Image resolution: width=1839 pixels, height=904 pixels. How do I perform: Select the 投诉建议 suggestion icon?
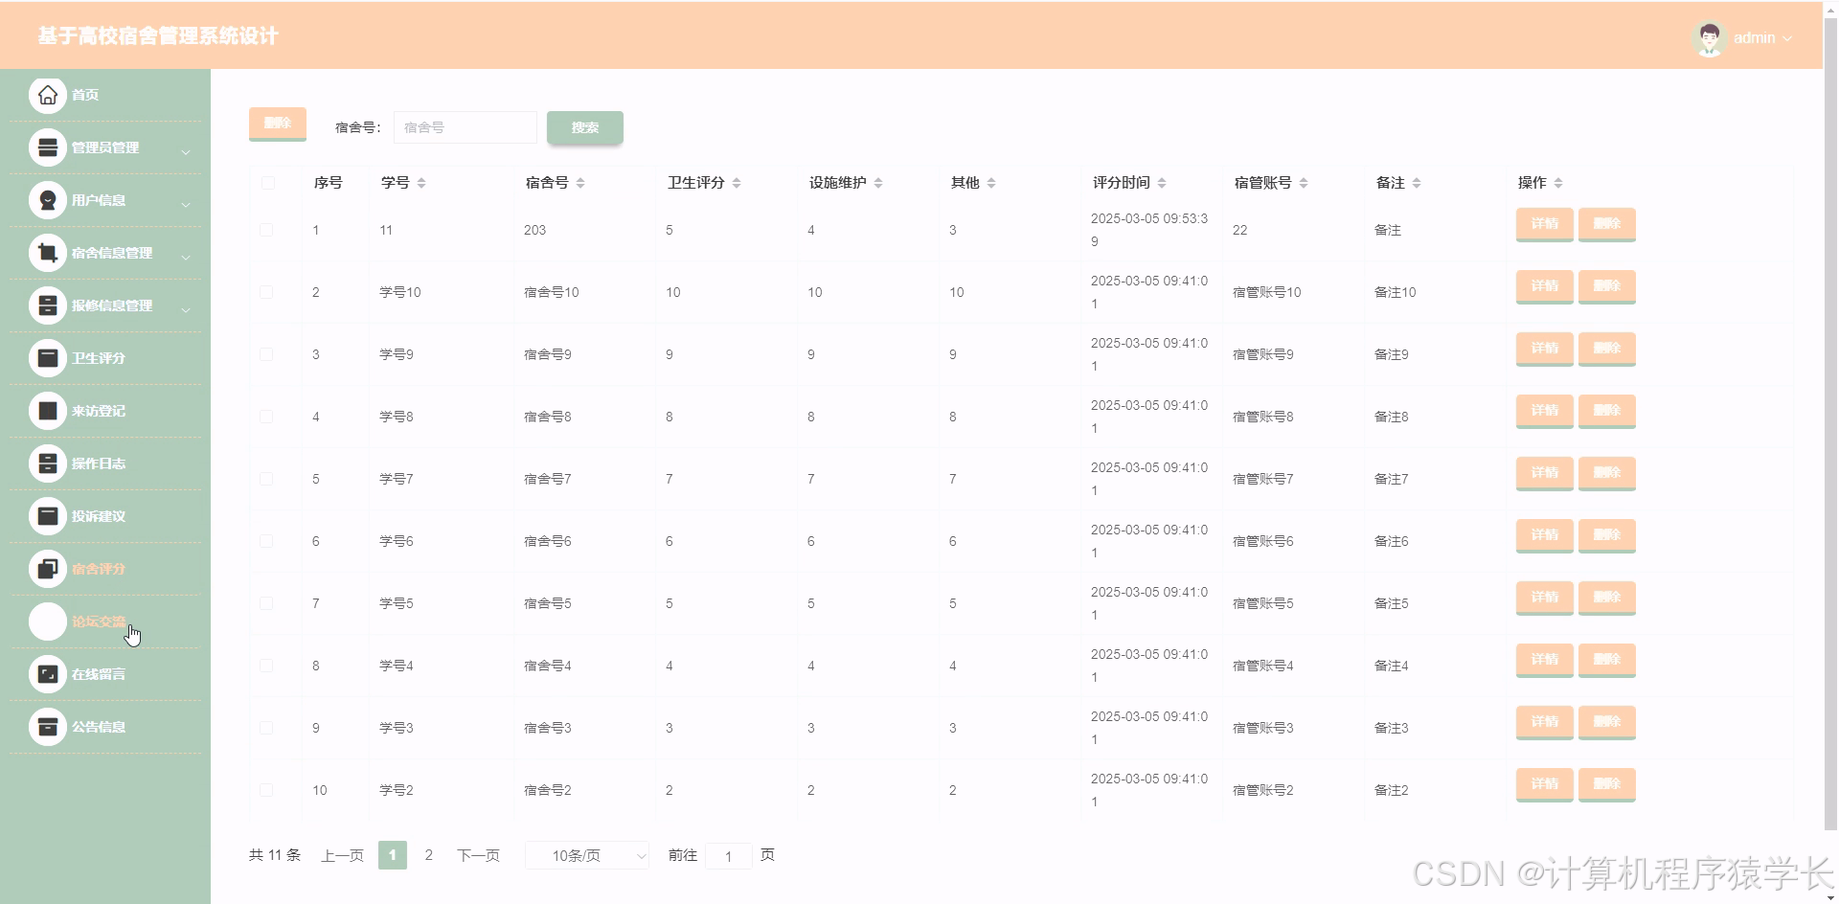click(46, 515)
